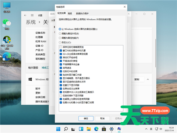Open the Widgets panel icon in taskbar
The width and height of the screenshot is (177, 133).
(81, 129)
